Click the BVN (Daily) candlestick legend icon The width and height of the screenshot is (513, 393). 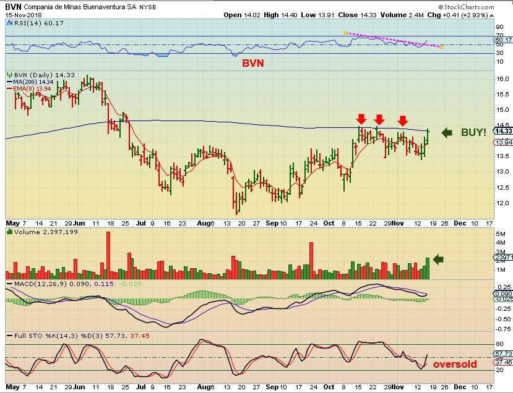coord(9,75)
